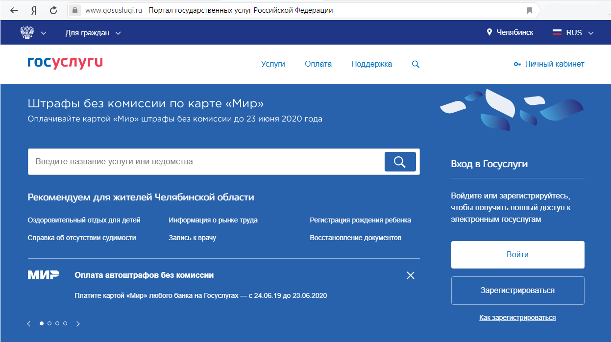
Task: Reload the page with the refresh icon
Action: click(x=54, y=10)
